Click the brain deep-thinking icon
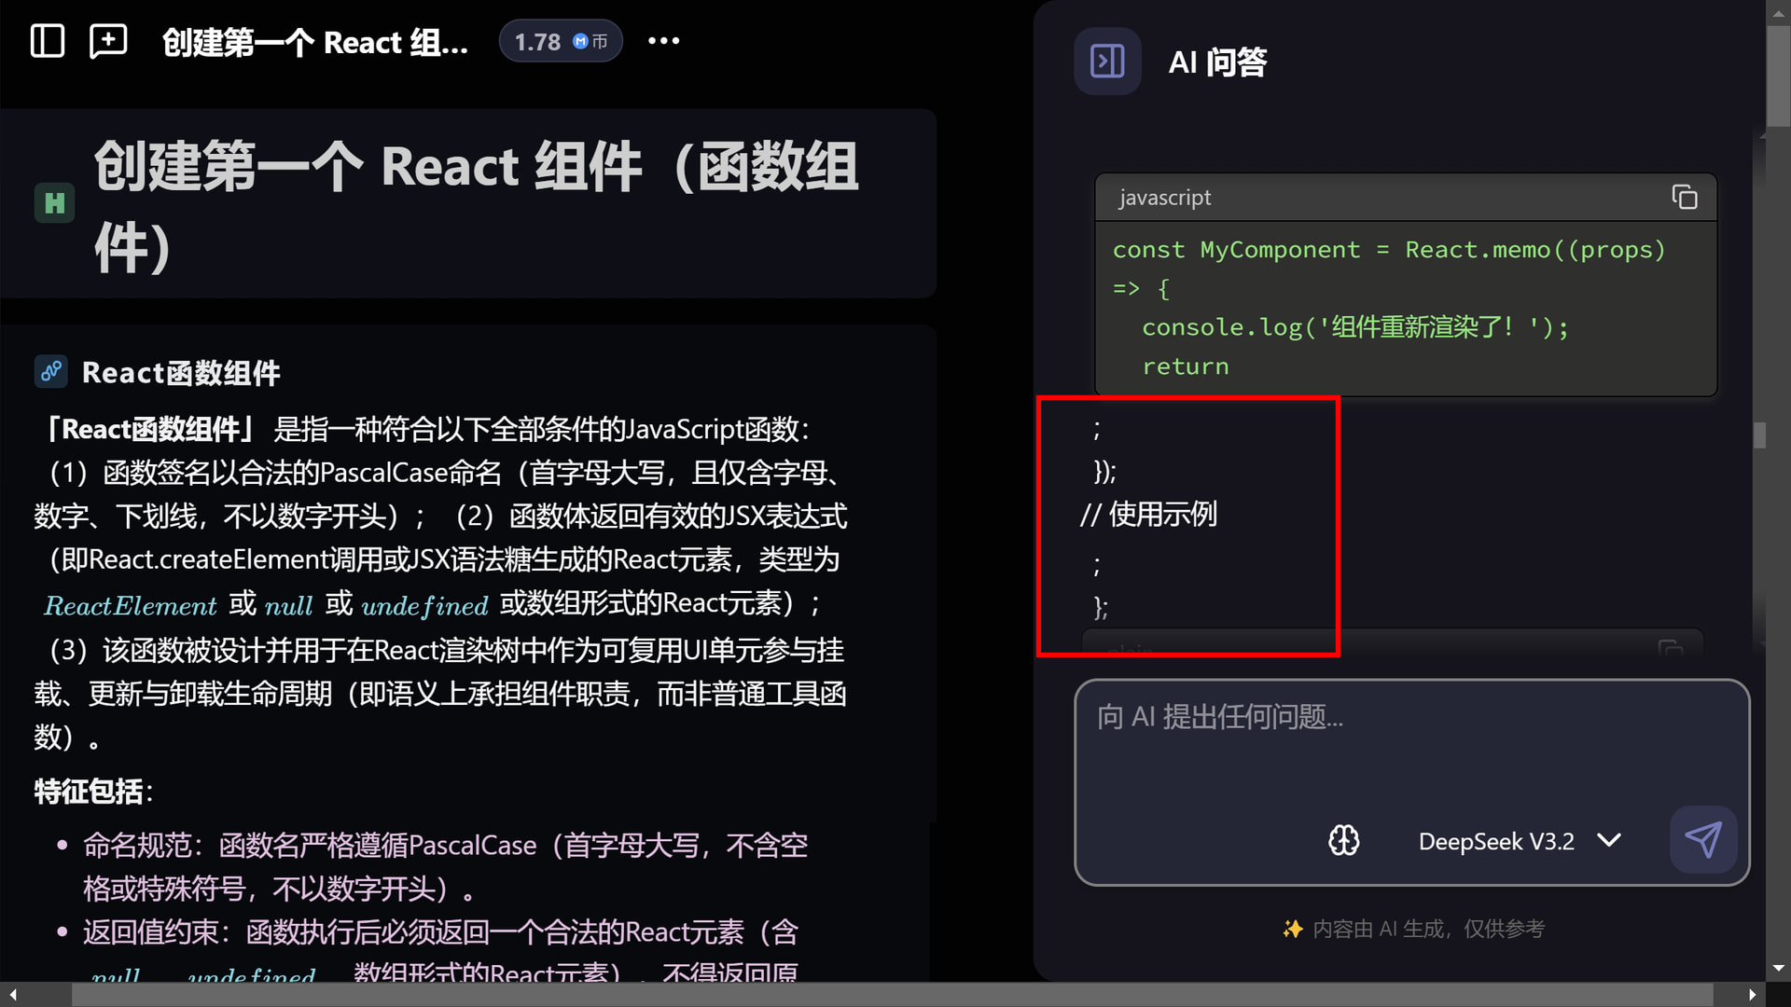1791x1007 pixels. [x=1343, y=840]
